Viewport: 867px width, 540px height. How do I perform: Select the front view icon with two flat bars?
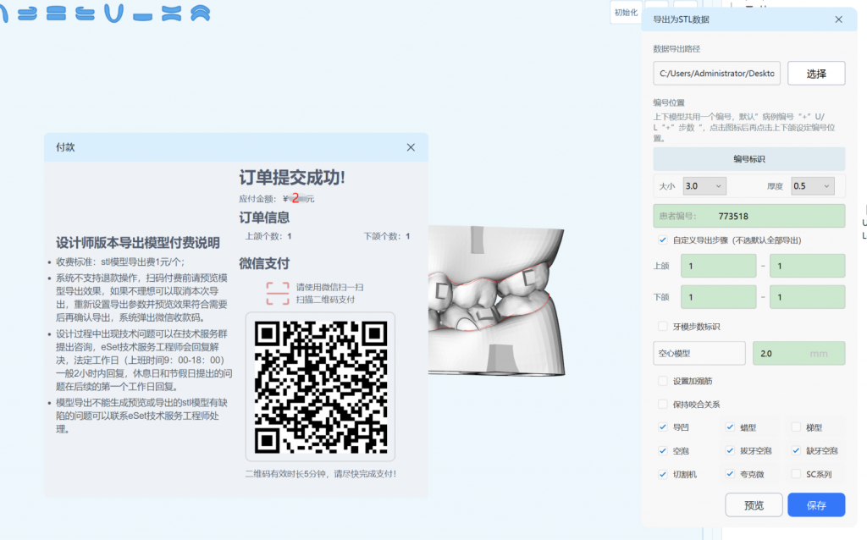[56, 14]
